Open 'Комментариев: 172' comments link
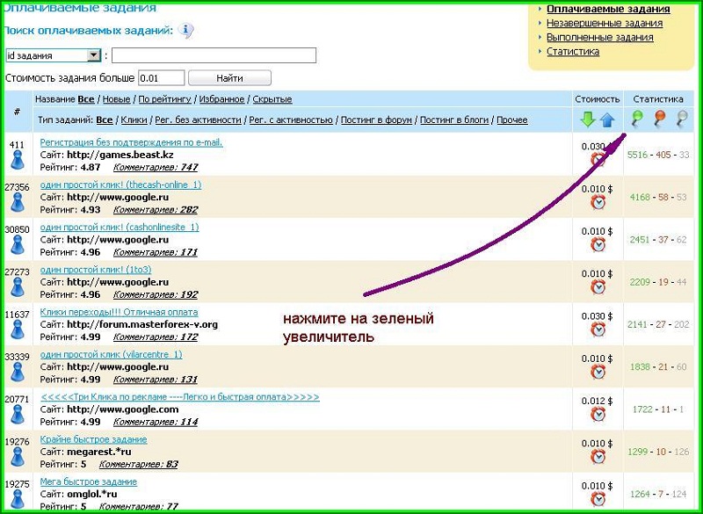 pyautogui.click(x=156, y=337)
